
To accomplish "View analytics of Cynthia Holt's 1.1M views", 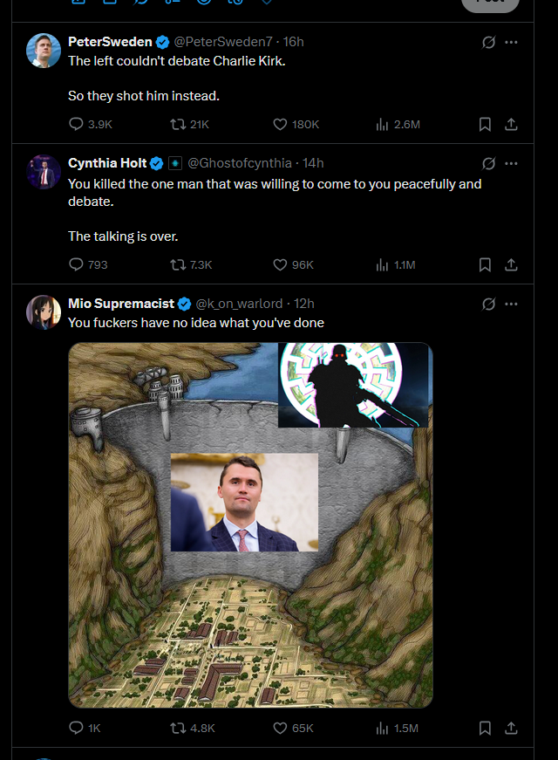I will pyautogui.click(x=382, y=264).
